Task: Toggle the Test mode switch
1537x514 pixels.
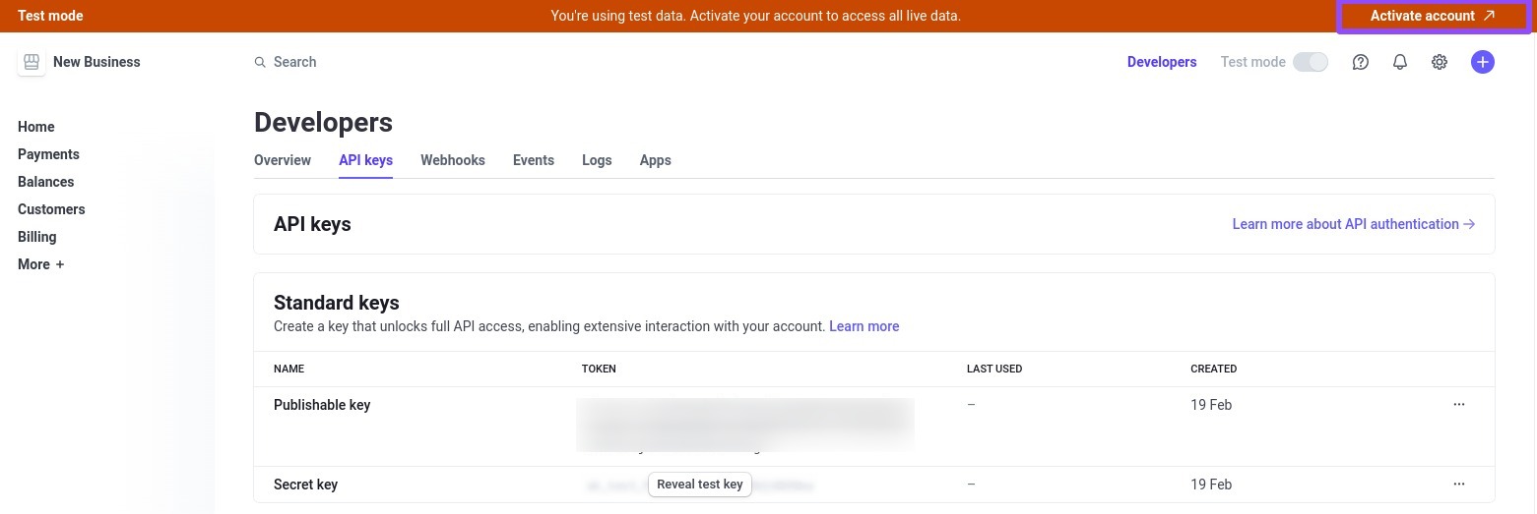Action: click(1311, 62)
